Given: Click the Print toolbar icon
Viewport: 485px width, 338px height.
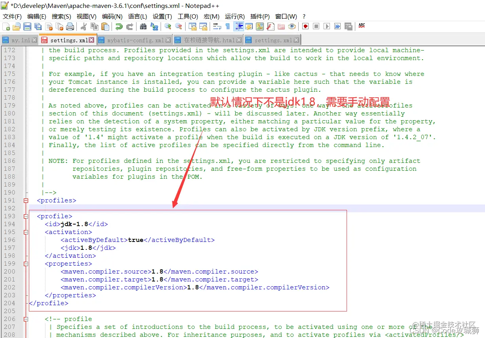Looking at the screenshot, I should point(70,26).
